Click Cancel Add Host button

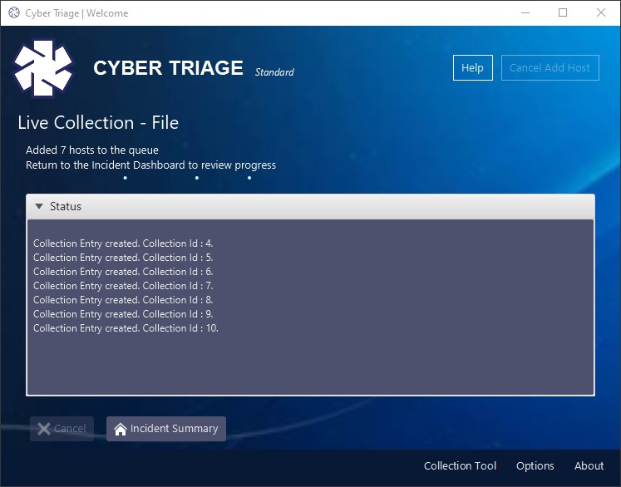[x=550, y=67]
